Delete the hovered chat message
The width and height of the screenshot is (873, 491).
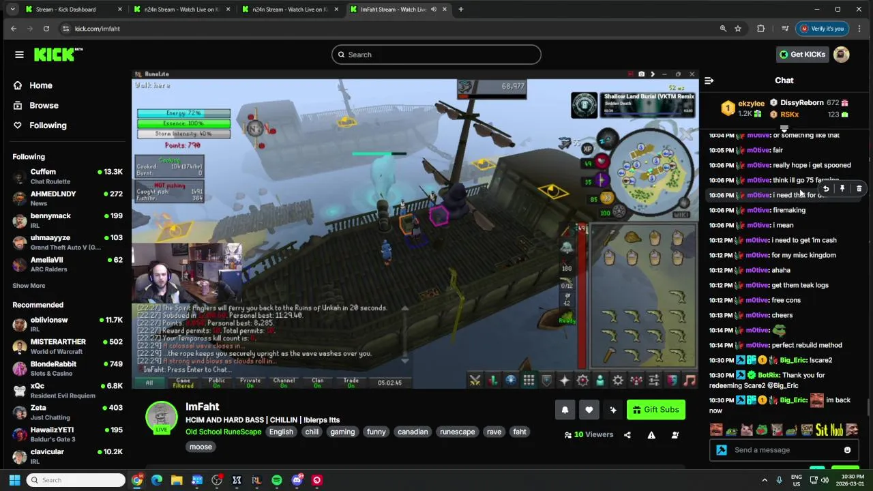859,189
